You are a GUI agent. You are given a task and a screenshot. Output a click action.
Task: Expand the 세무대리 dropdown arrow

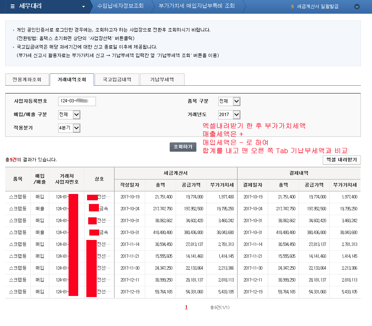(83, 7)
